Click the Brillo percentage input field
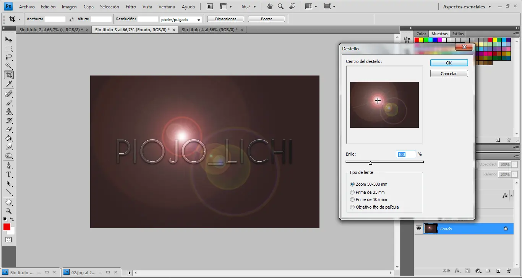The height and width of the screenshot is (278, 522). (406, 154)
